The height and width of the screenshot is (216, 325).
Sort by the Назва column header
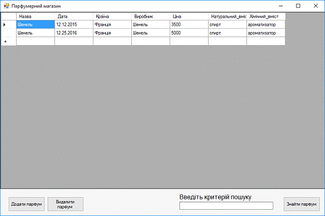36,17
